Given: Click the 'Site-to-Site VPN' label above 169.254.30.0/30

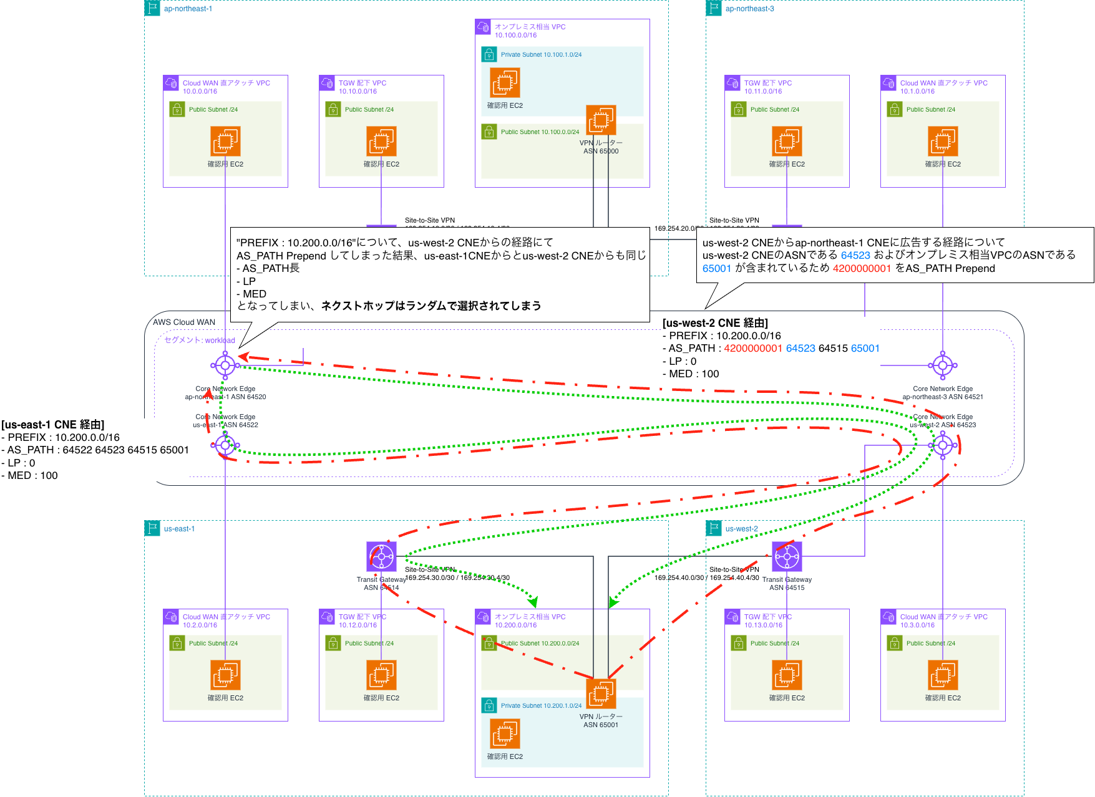Looking at the screenshot, I should [x=430, y=569].
